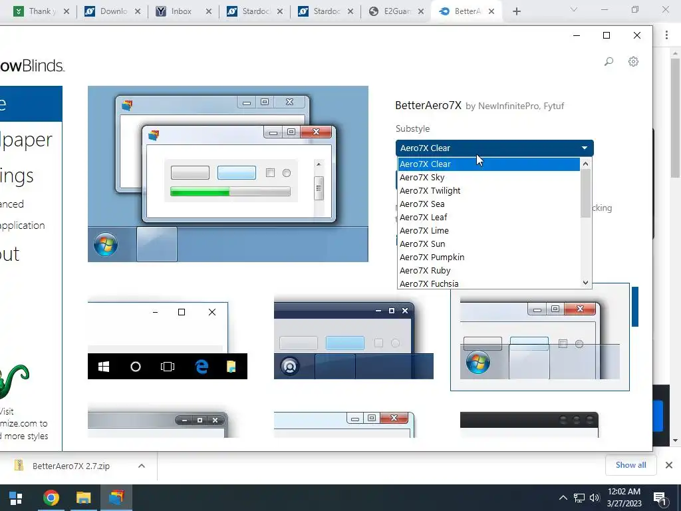This screenshot has height=511, width=681.
Task: Select the Windows 10 style thumbnail
Action: coord(167,340)
